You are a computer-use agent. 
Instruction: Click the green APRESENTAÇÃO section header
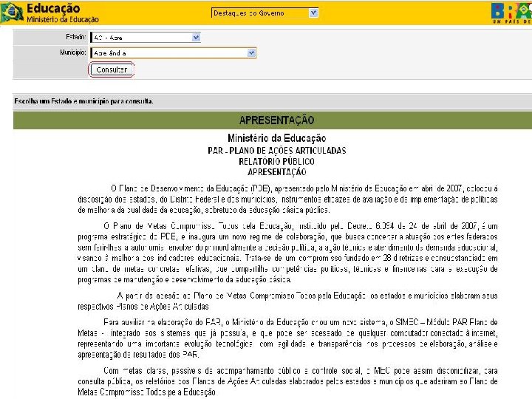(x=273, y=120)
